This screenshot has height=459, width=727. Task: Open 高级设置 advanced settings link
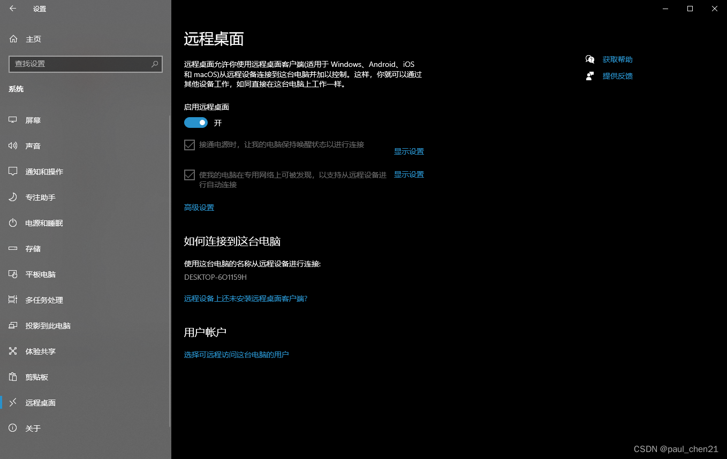[199, 207]
